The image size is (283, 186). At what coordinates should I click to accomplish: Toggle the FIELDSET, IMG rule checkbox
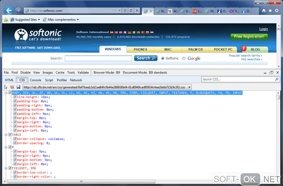(x=10, y=168)
